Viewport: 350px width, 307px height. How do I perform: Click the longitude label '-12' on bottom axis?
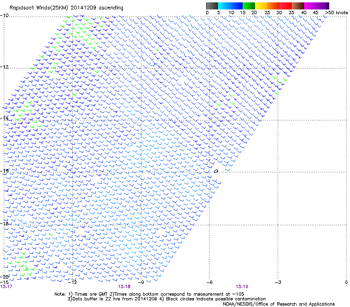tap(72, 282)
